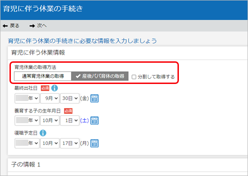Click the 戻る back arrow button
This screenshot has height=176, width=248.
click(11, 25)
